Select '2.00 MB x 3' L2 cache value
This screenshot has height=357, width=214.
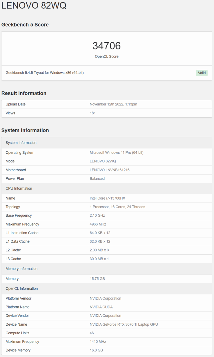pyautogui.click(x=99, y=250)
